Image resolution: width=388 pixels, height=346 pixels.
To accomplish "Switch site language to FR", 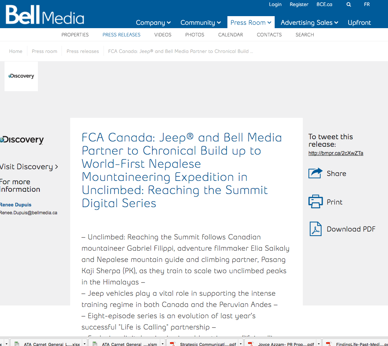I will coord(367,5).
